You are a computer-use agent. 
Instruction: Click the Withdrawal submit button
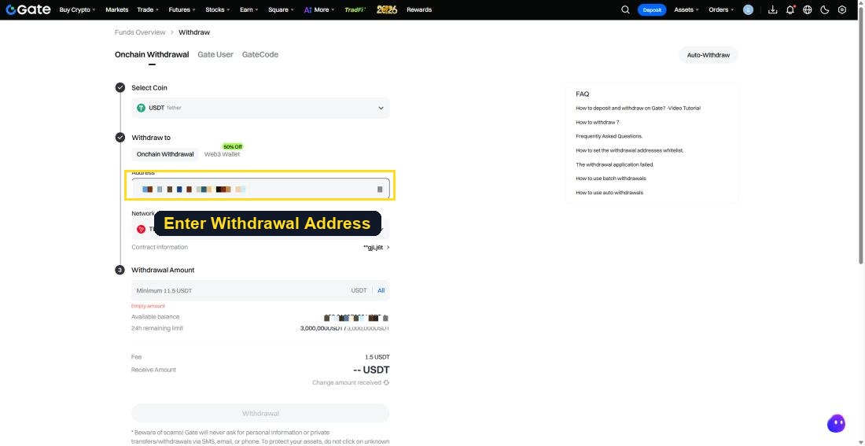coord(260,413)
